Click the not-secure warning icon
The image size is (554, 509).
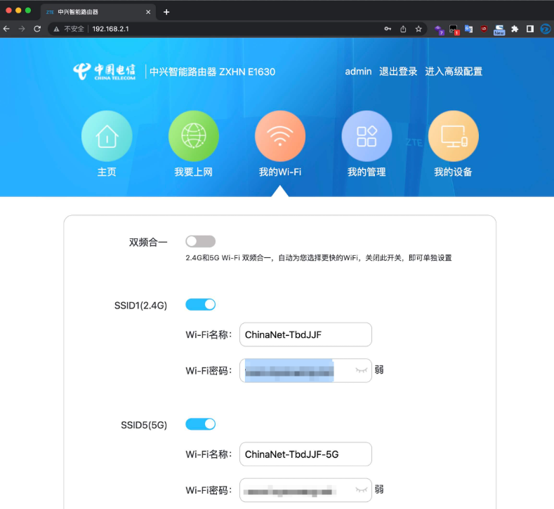tap(56, 29)
